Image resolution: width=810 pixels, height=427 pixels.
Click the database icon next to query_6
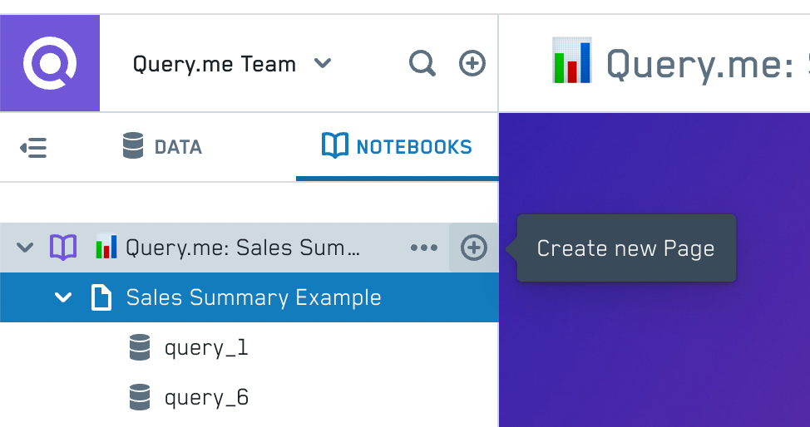pos(140,397)
